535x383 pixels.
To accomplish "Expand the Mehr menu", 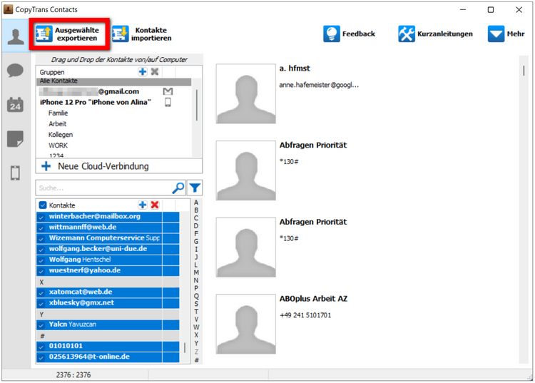I will point(506,34).
